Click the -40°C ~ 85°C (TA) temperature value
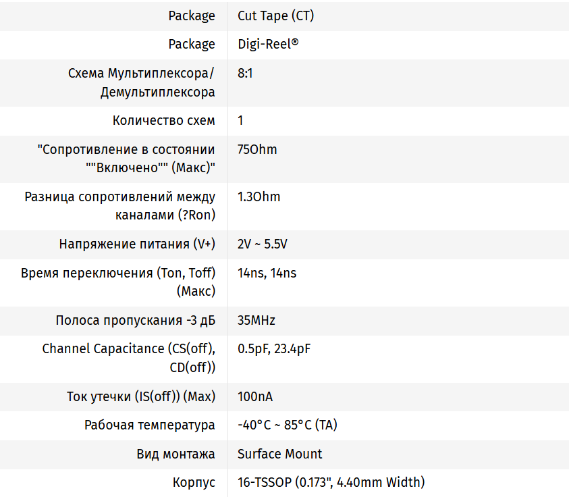Viewport: 569px width, 497px height. [288, 425]
